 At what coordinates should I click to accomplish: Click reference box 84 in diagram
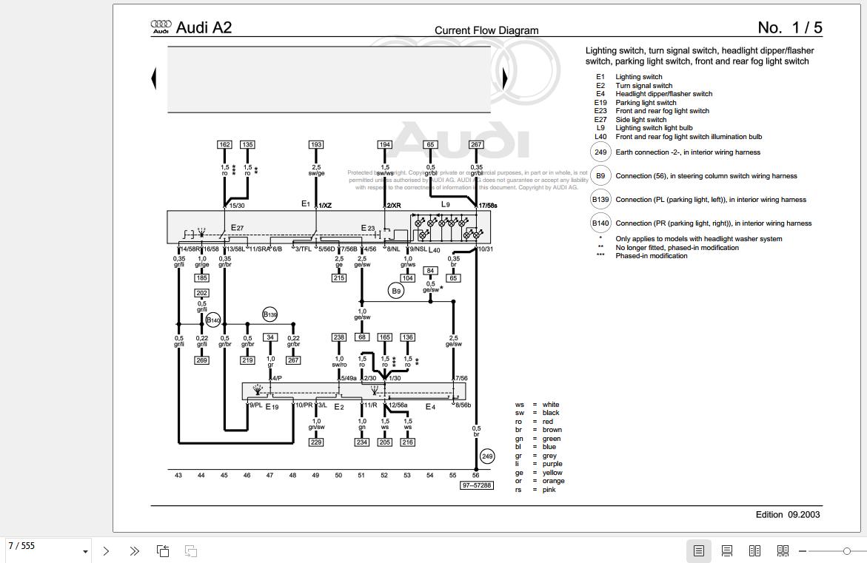(430, 271)
